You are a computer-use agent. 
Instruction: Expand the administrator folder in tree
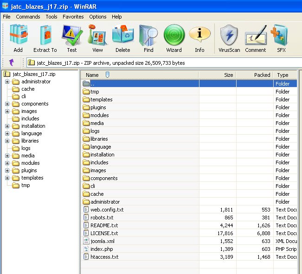[x=7, y=81]
